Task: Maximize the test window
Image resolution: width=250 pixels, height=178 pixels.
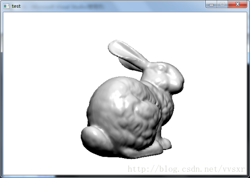Action: (x=222, y=5)
